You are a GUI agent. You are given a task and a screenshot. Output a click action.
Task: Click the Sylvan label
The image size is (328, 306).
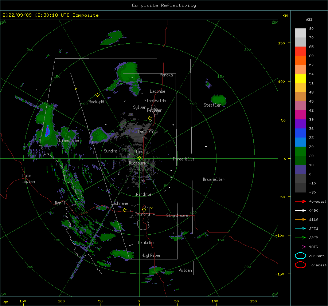[140, 107]
